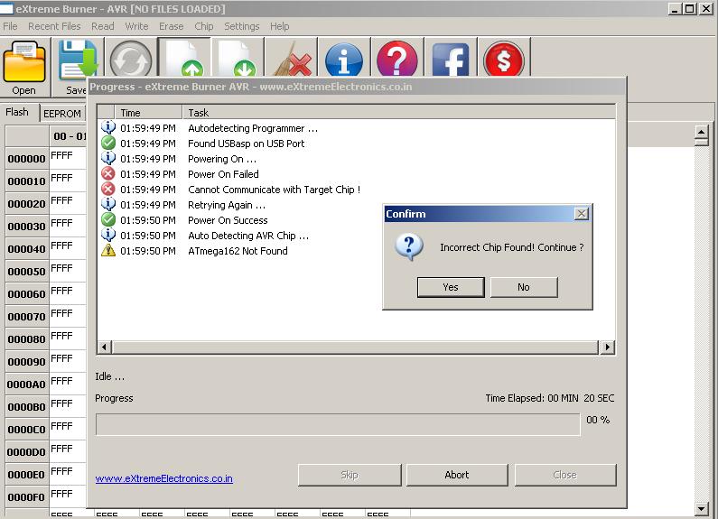Click the blue Chip Info icon
This screenshot has width=718, height=519.
pyautogui.click(x=344, y=60)
